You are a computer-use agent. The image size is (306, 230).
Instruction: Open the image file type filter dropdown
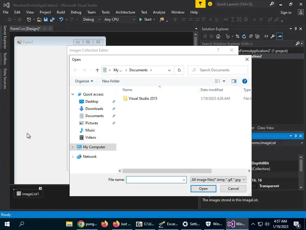pyautogui.click(x=218, y=180)
